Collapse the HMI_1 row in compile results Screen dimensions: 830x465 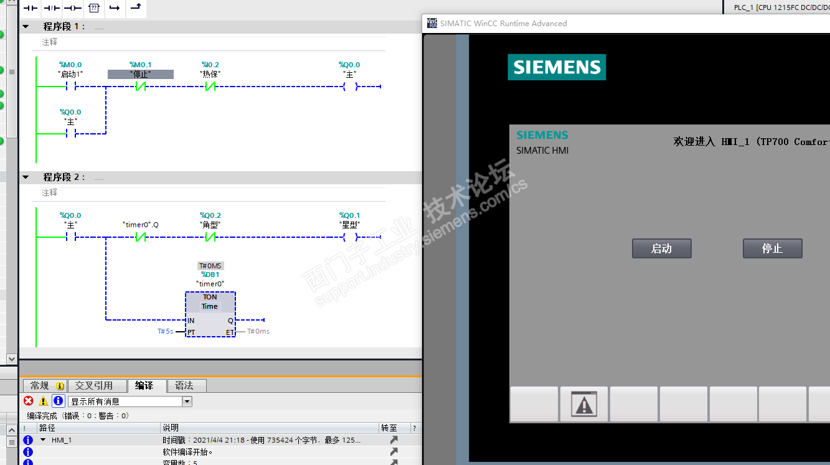coord(43,439)
